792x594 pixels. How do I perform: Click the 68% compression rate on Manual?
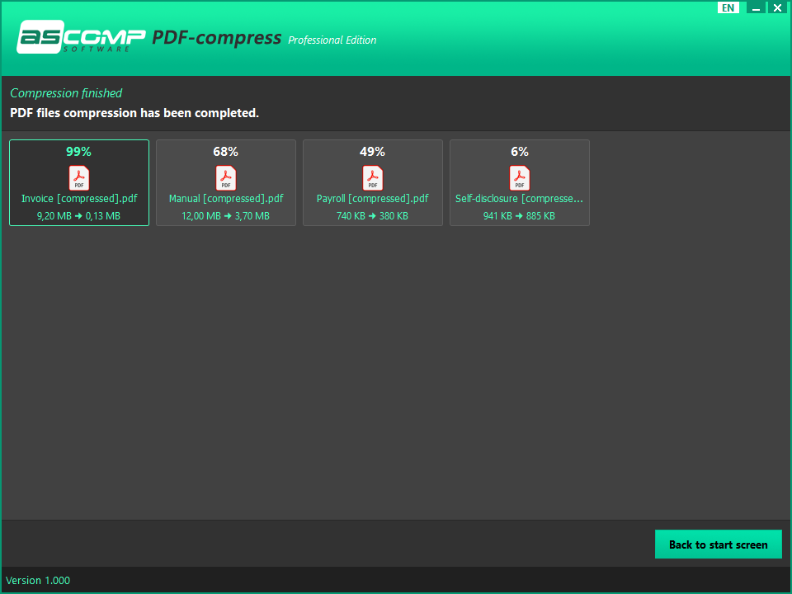pos(226,152)
